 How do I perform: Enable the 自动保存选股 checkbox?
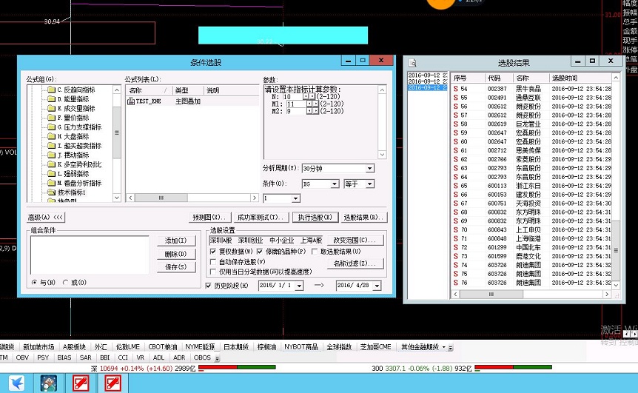(x=214, y=262)
